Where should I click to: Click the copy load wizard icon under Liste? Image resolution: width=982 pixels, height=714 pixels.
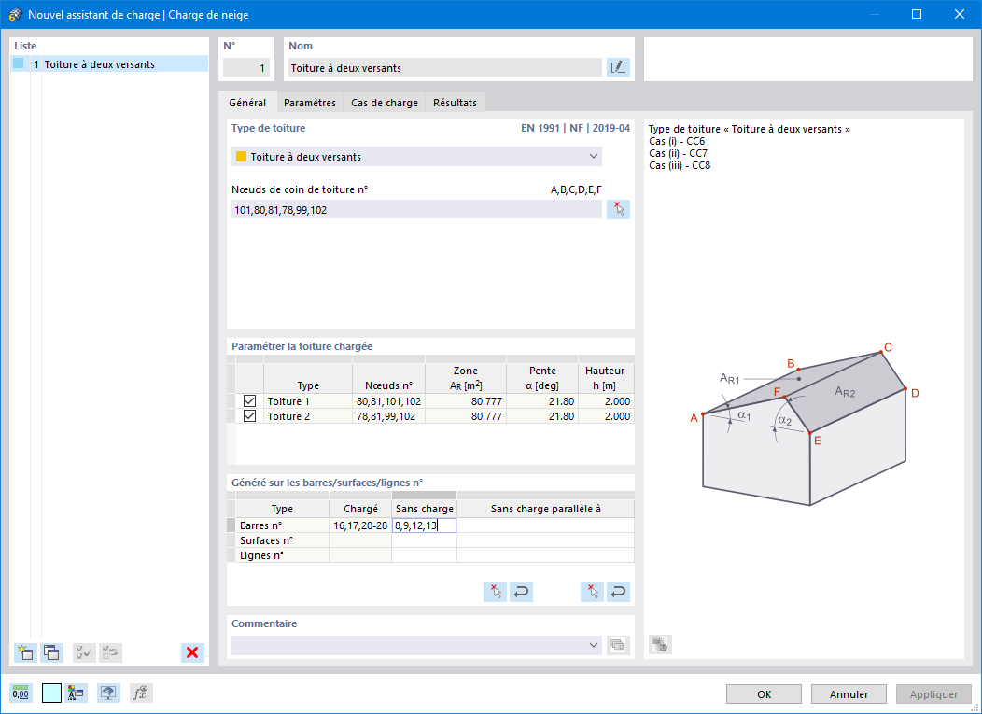(x=52, y=652)
